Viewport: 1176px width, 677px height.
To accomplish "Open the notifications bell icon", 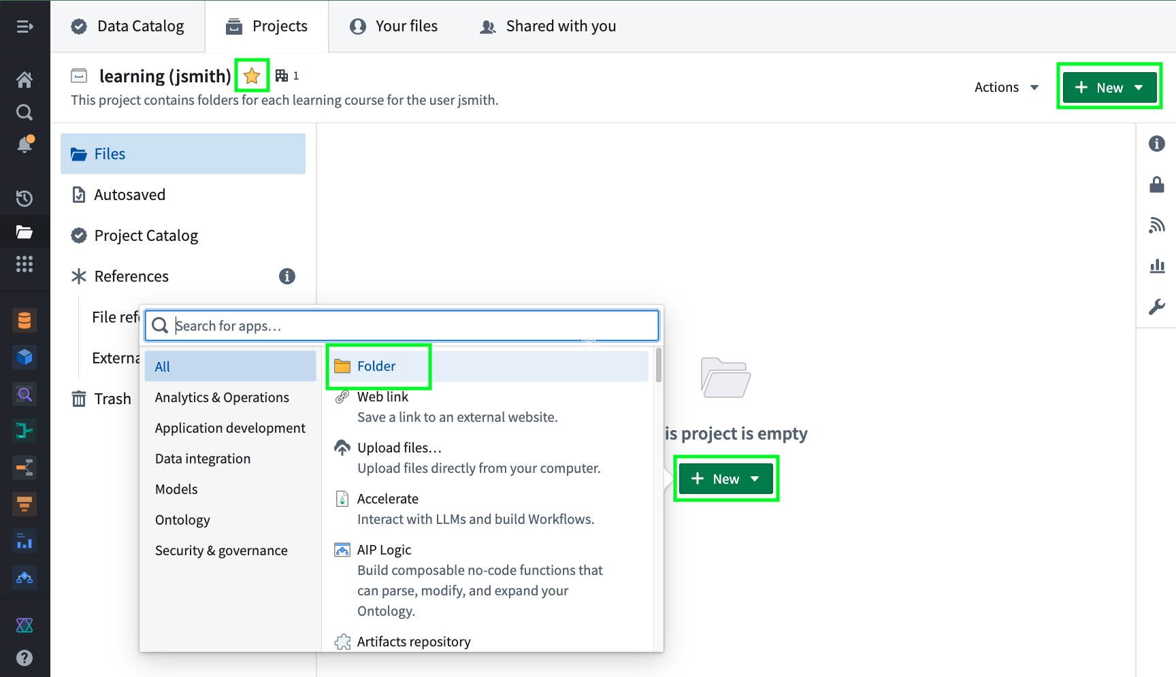I will point(24,144).
